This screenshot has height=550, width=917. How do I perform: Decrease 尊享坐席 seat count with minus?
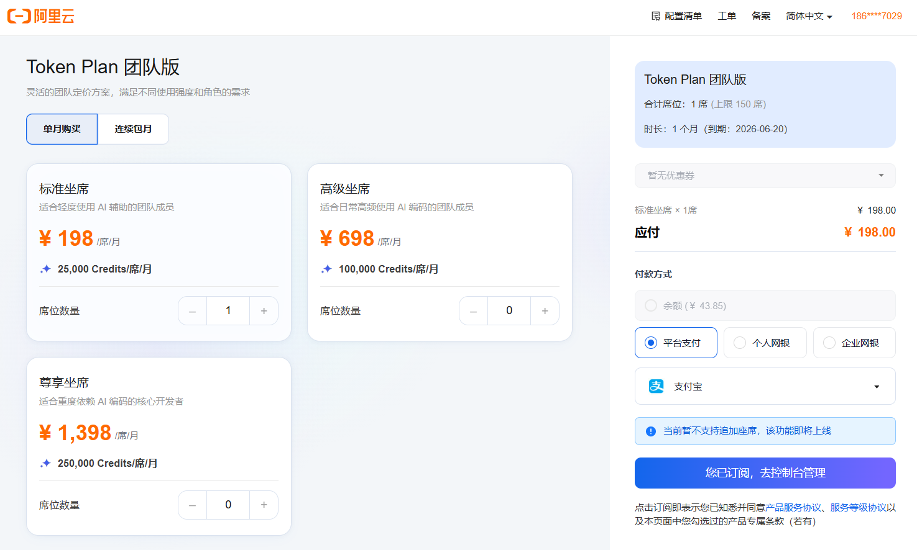193,505
